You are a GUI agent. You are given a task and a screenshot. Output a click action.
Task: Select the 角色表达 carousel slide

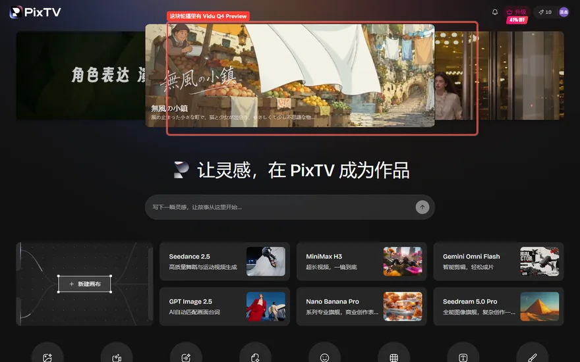[x=81, y=75]
